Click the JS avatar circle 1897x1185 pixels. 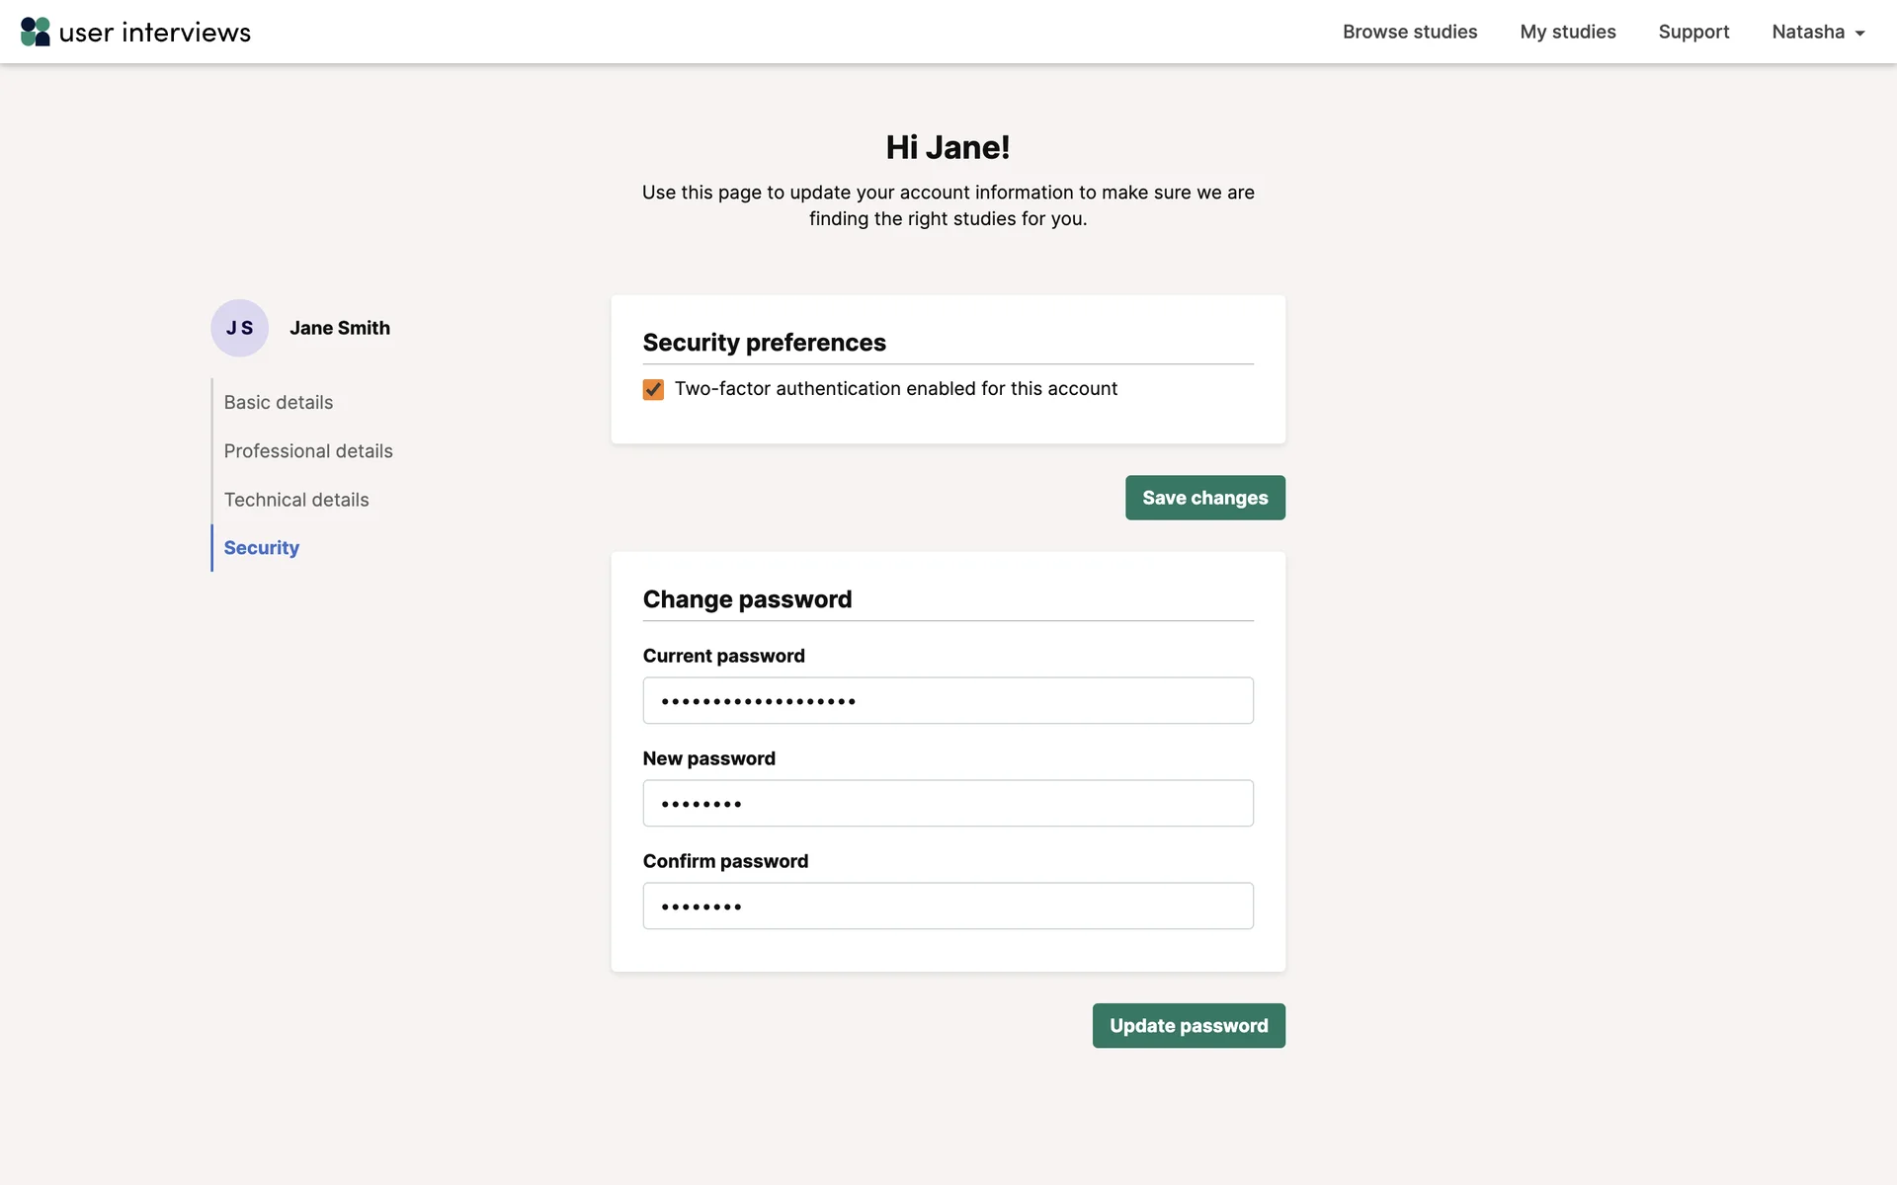239,328
